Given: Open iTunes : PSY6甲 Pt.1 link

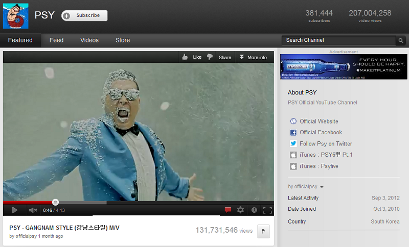Looking at the screenshot, I should (326, 155).
